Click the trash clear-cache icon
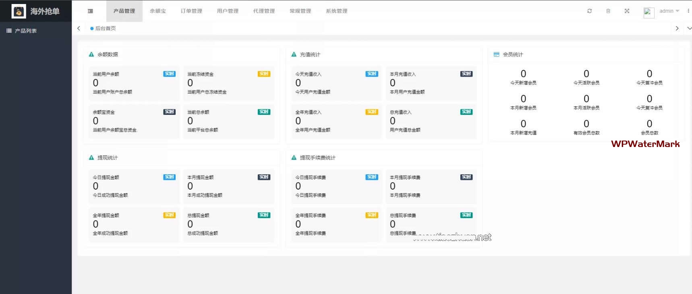This screenshot has width=692, height=294. click(608, 11)
